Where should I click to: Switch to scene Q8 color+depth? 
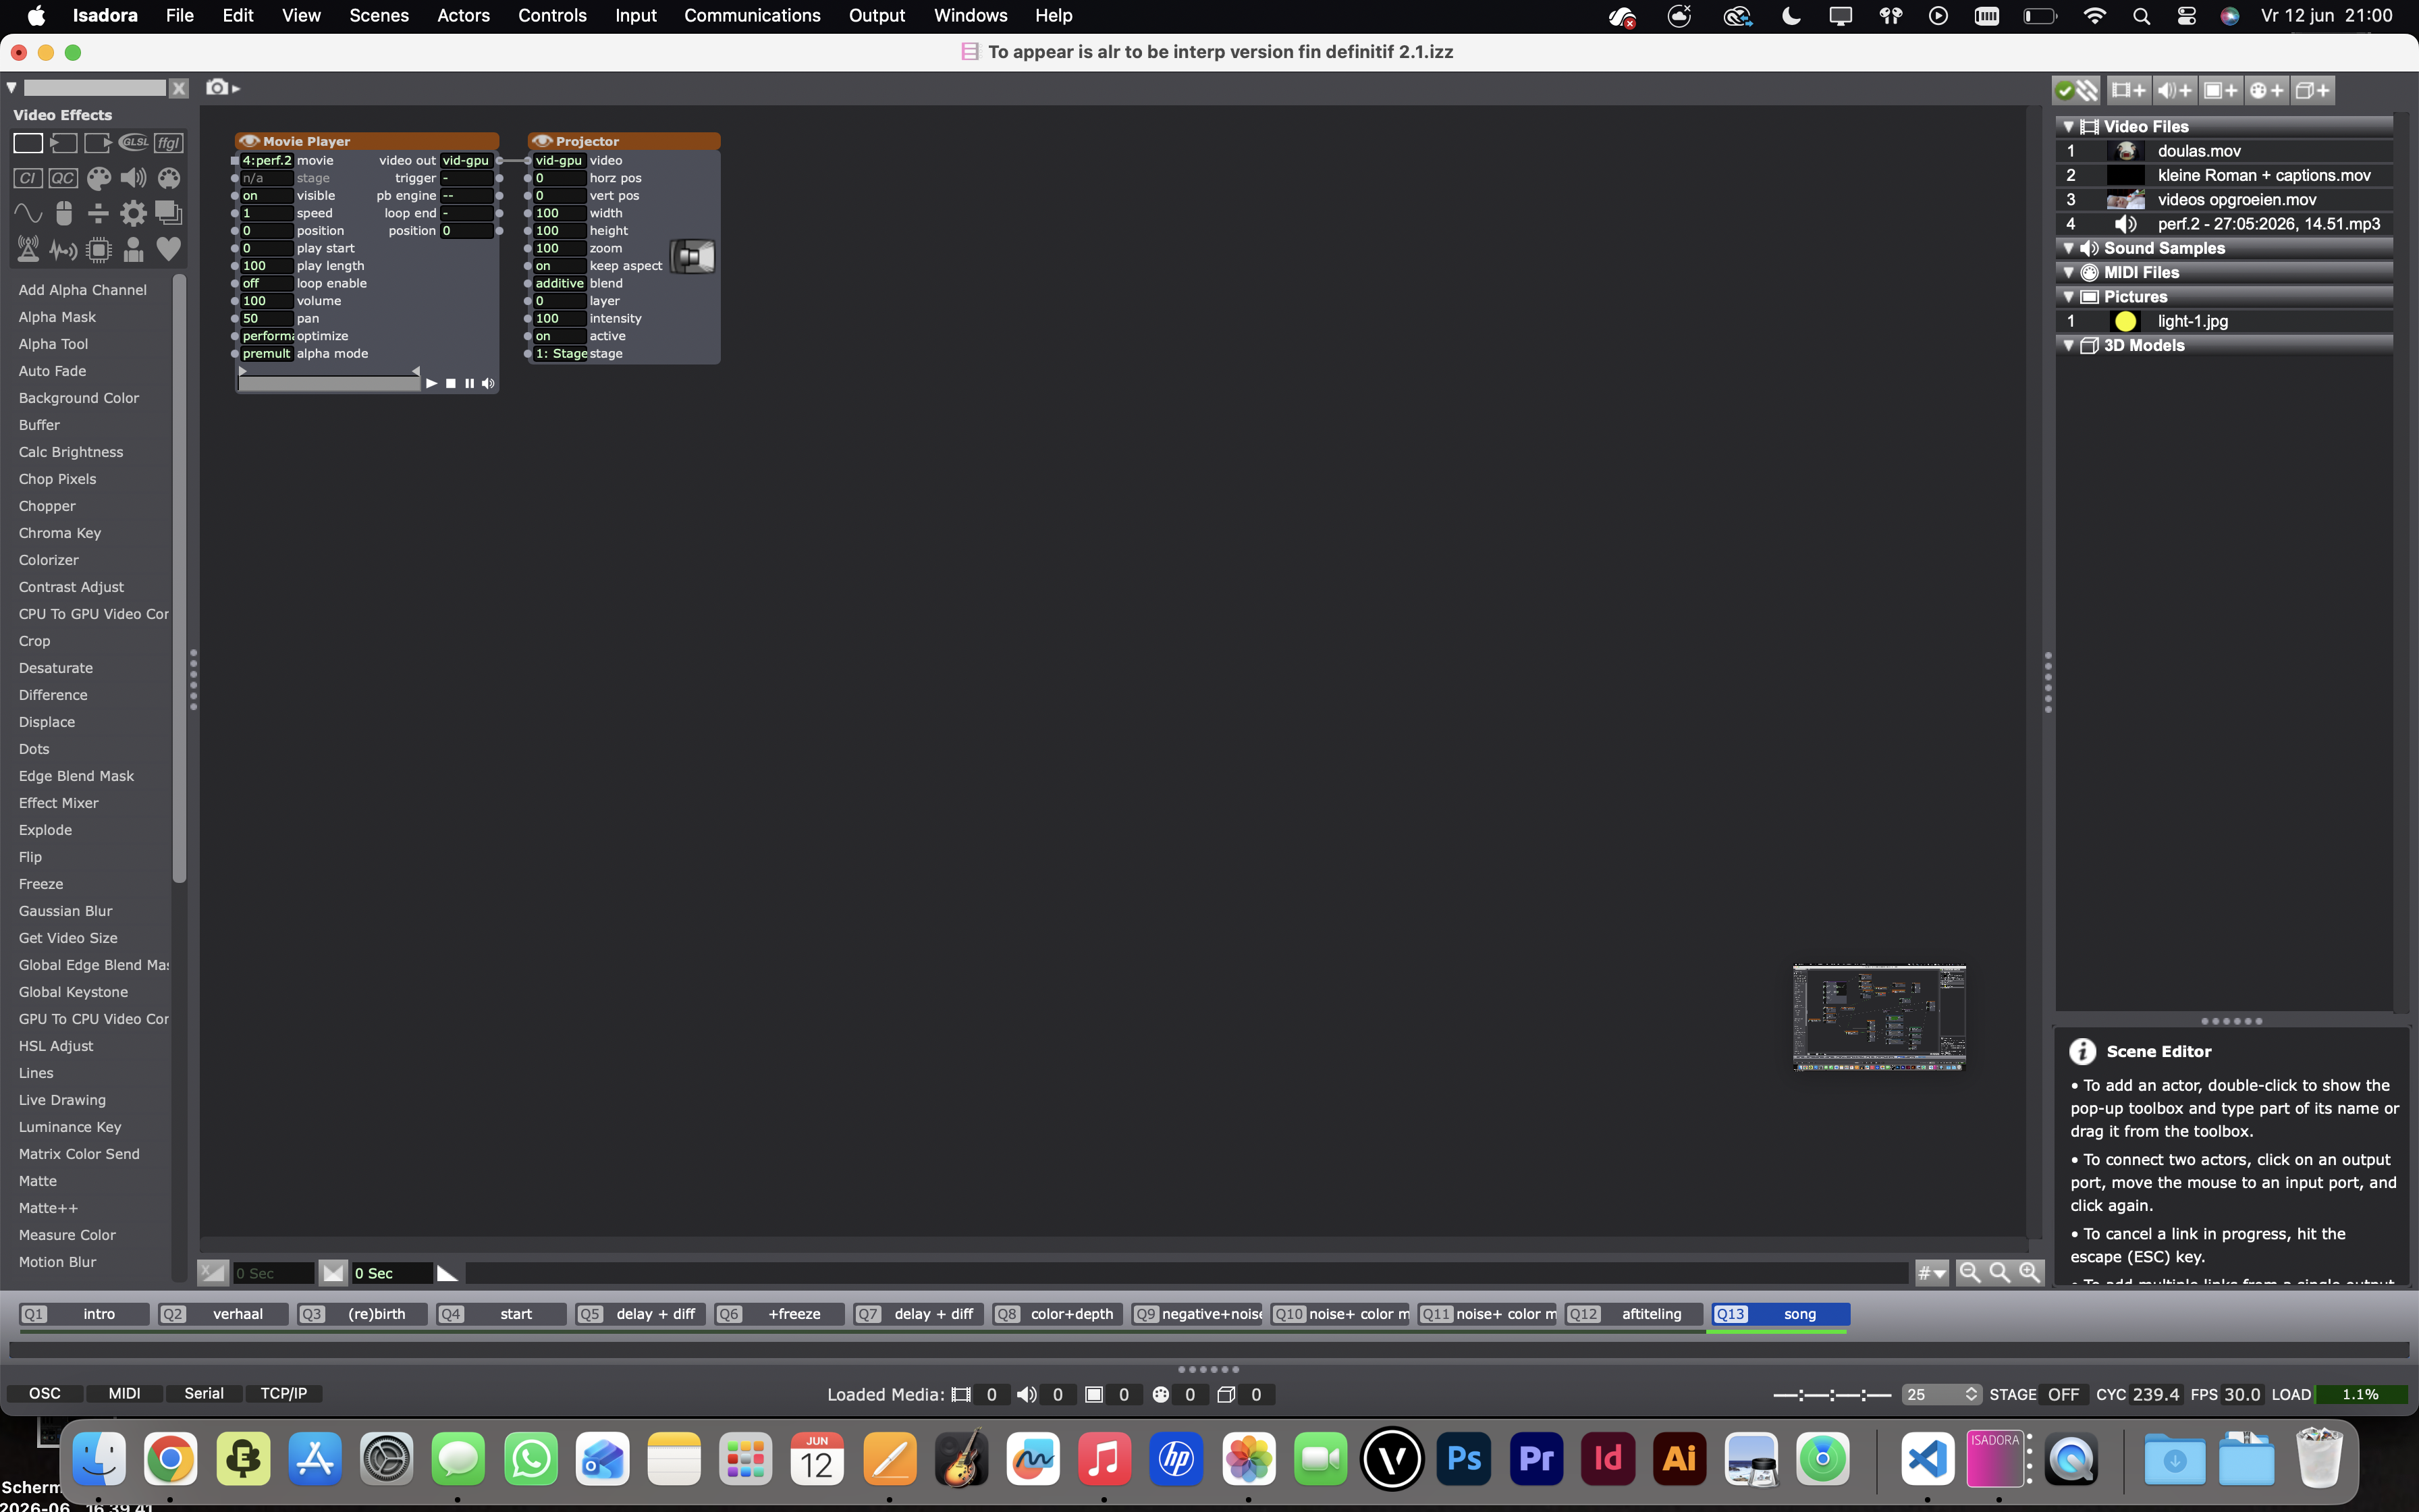(1058, 1314)
